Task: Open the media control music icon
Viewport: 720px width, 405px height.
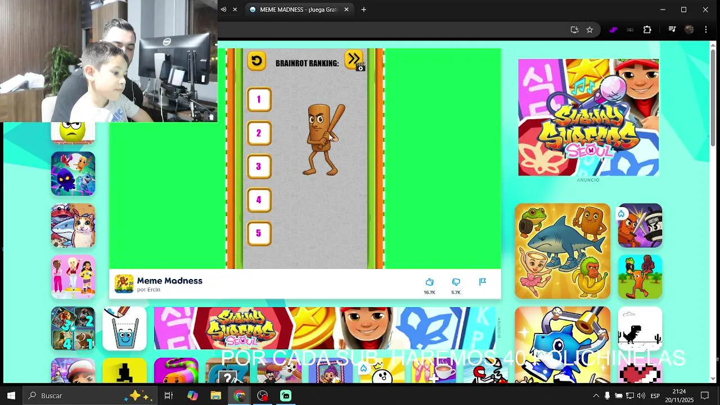Action: pos(672,30)
